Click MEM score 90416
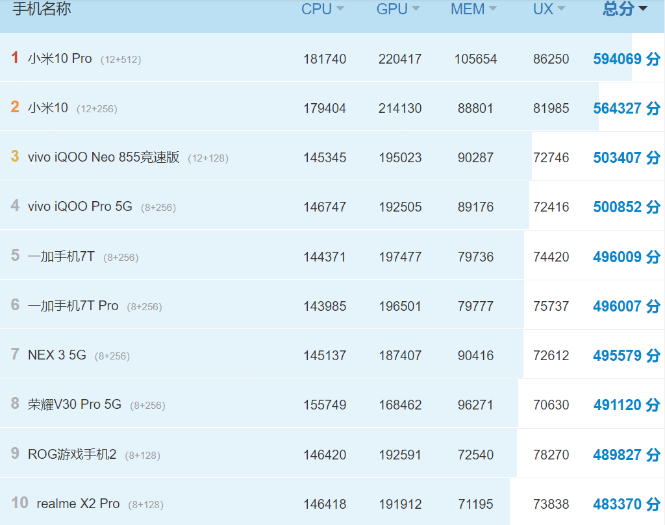The width and height of the screenshot is (665, 525). click(x=475, y=356)
